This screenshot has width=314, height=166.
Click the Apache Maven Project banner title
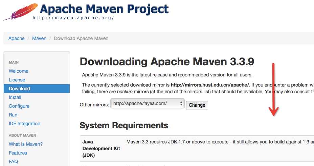(104, 9)
